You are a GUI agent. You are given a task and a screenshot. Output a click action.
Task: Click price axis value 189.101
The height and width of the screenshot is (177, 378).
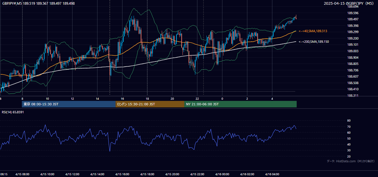353,45
